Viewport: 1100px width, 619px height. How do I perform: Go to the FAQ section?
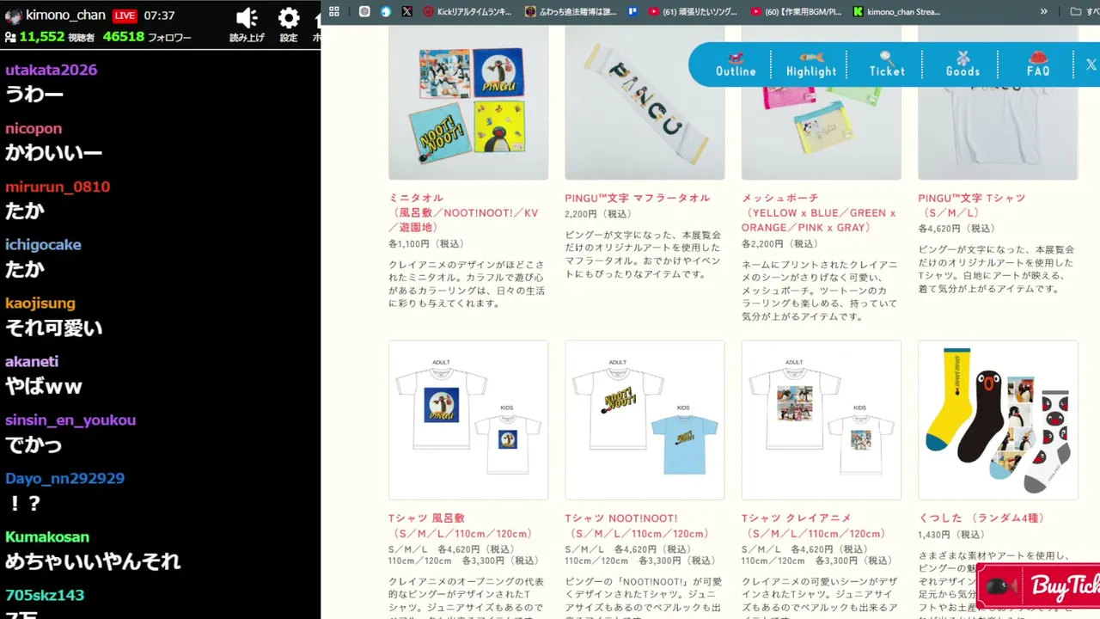[1038, 64]
